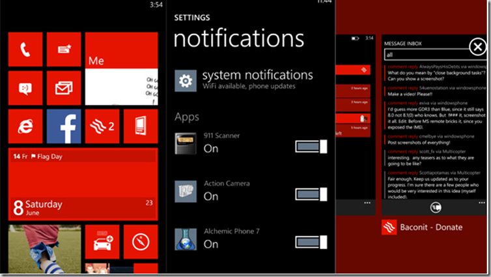Image resolution: width=491 pixels, height=277 pixels.
Task: Click the Action Camera app icon
Action: coord(186,191)
